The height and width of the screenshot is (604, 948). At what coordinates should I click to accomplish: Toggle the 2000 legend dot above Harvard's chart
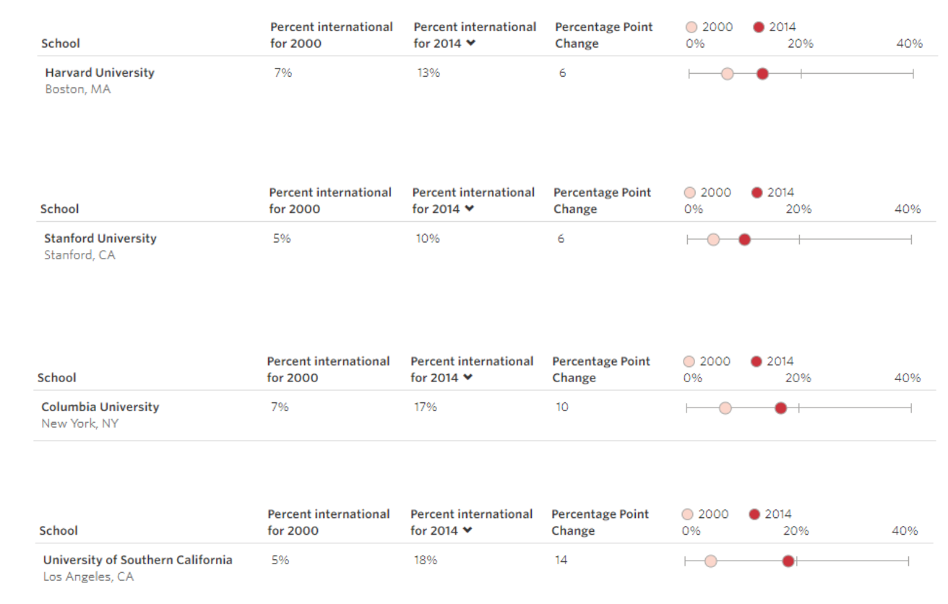click(691, 27)
